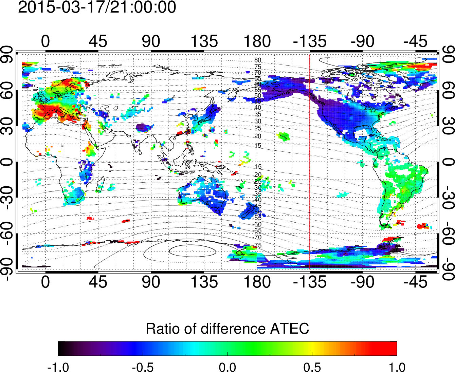Select the colorbar tick label 0.0
This screenshot has height=372, width=455.
[x=227, y=367]
